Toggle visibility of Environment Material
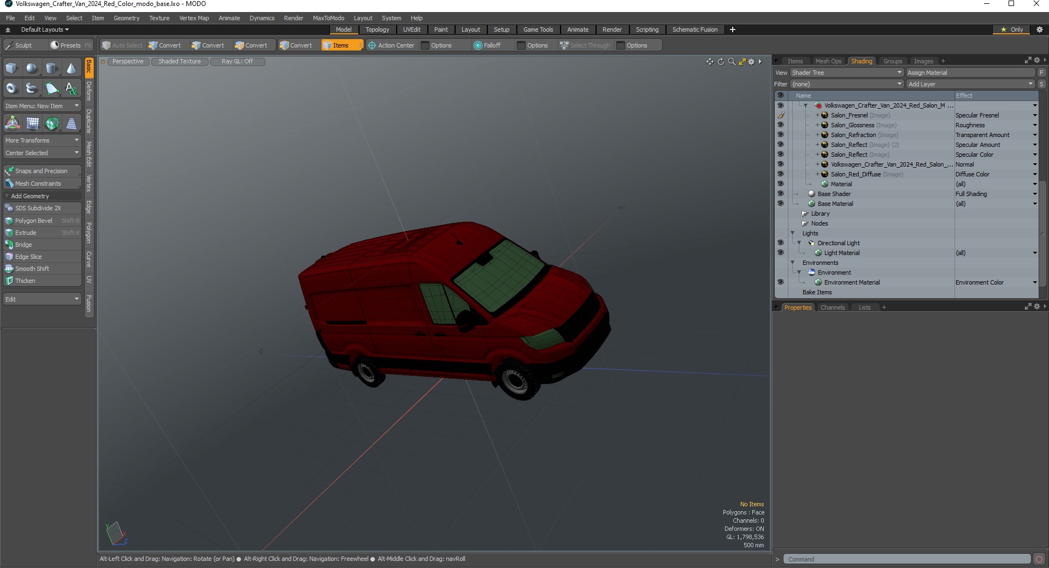The height and width of the screenshot is (568, 1049). (780, 282)
